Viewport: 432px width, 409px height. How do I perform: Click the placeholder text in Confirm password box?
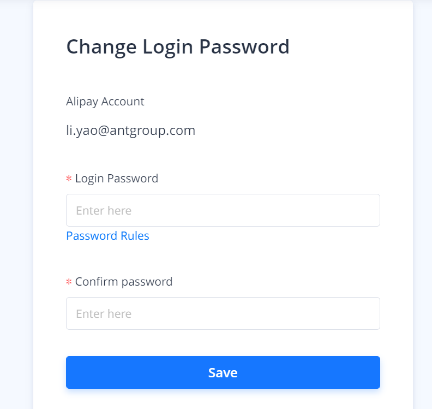[104, 314]
